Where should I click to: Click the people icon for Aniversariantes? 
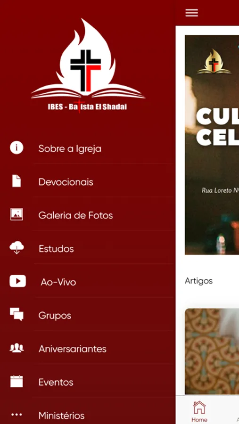tap(16, 348)
